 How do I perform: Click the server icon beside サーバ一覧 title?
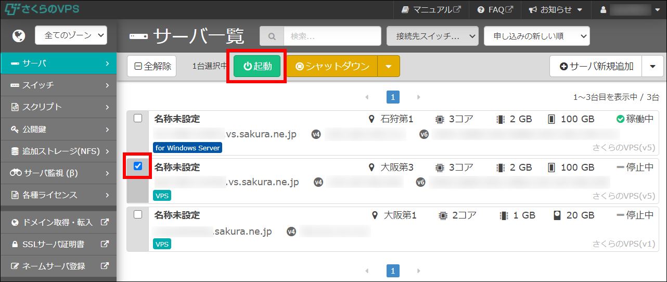tap(138, 36)
